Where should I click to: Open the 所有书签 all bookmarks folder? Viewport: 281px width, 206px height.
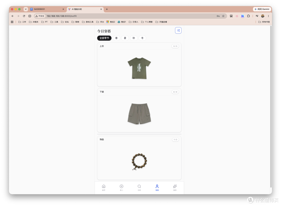[264, 22]
